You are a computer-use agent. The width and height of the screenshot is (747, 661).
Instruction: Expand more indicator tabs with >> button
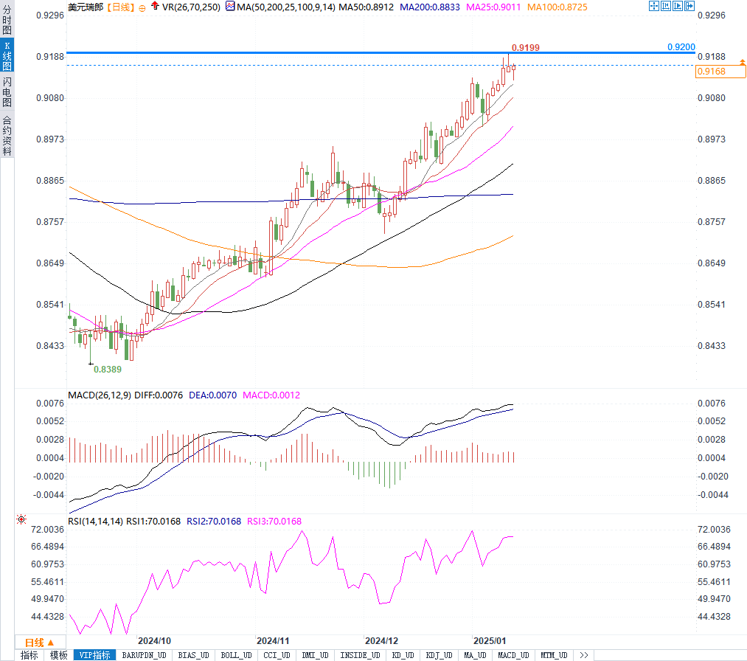point(584,655)
